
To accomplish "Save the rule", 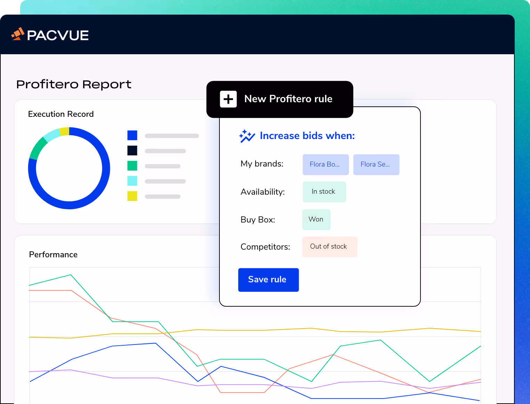I will [268, 280].
